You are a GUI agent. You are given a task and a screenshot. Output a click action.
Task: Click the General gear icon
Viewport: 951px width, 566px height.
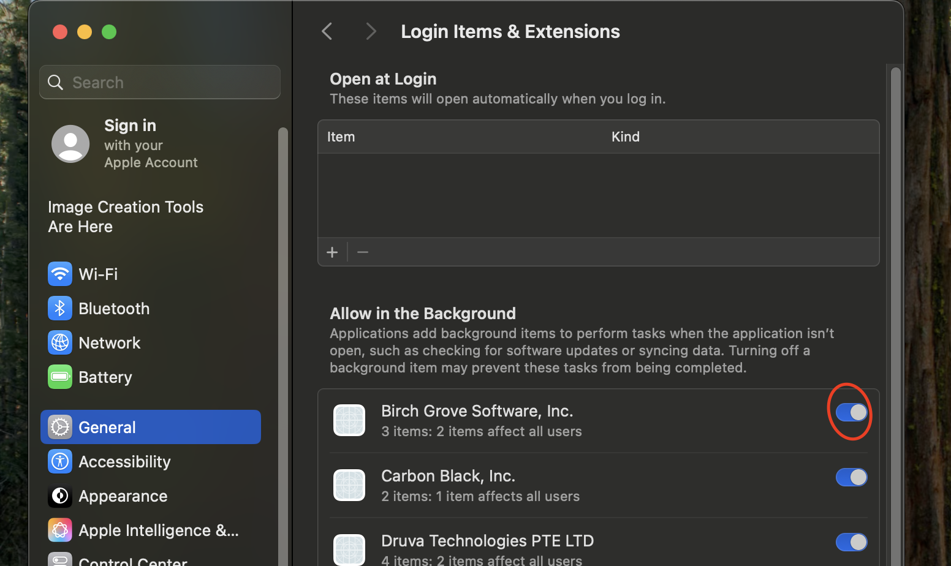pos(60,427)
